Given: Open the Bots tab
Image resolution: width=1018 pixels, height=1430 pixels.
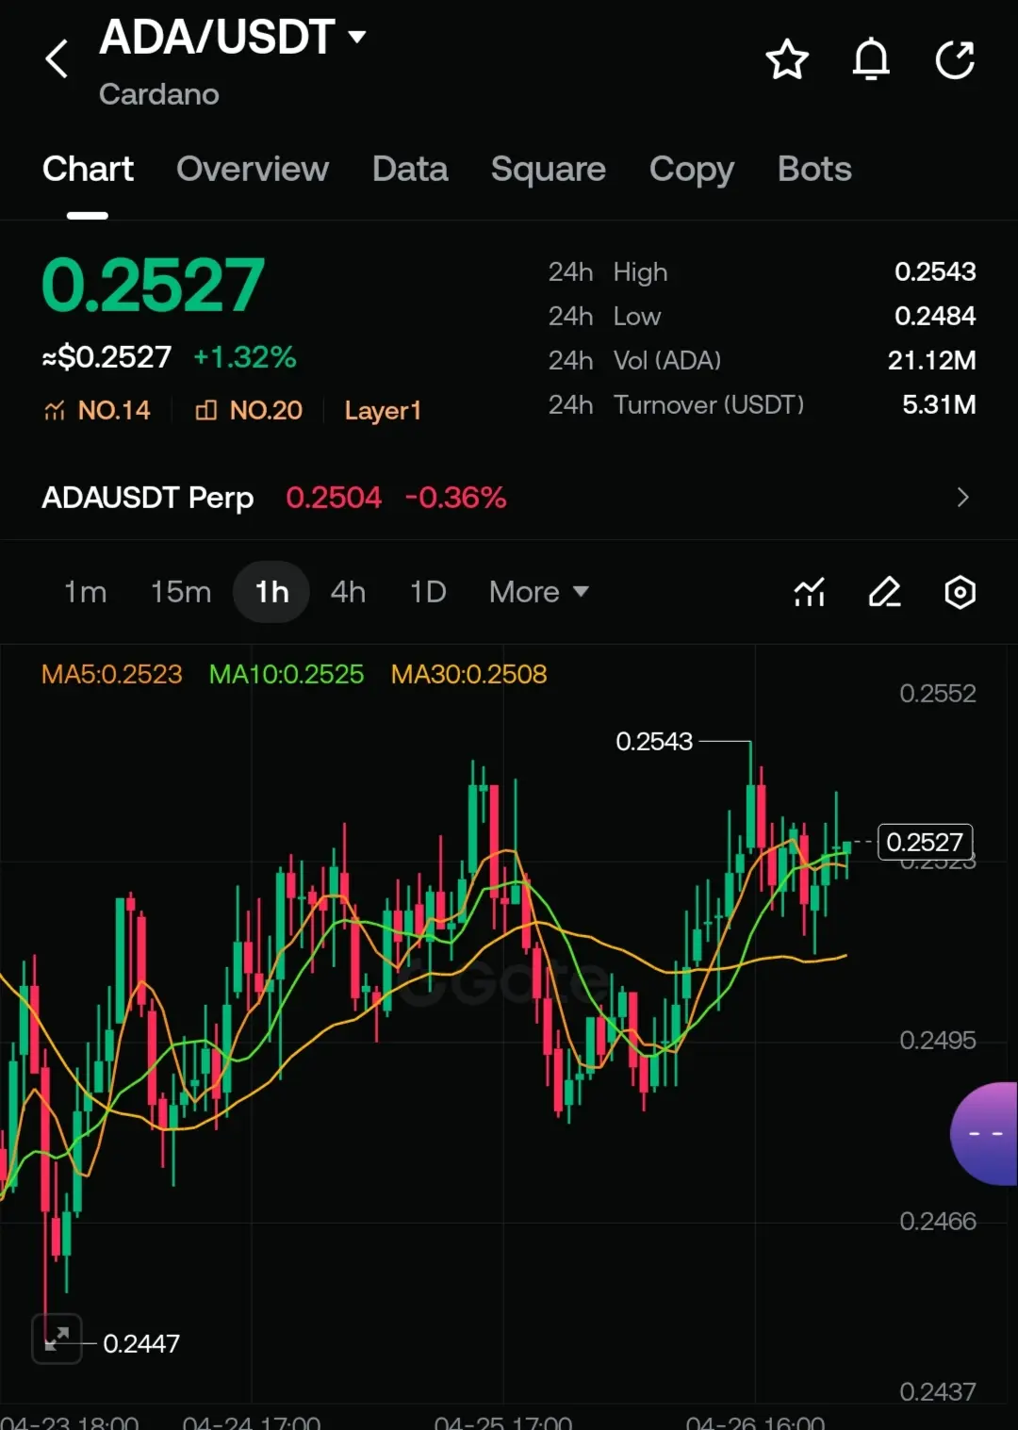Looking at the screenshot, I should [814, 169].
